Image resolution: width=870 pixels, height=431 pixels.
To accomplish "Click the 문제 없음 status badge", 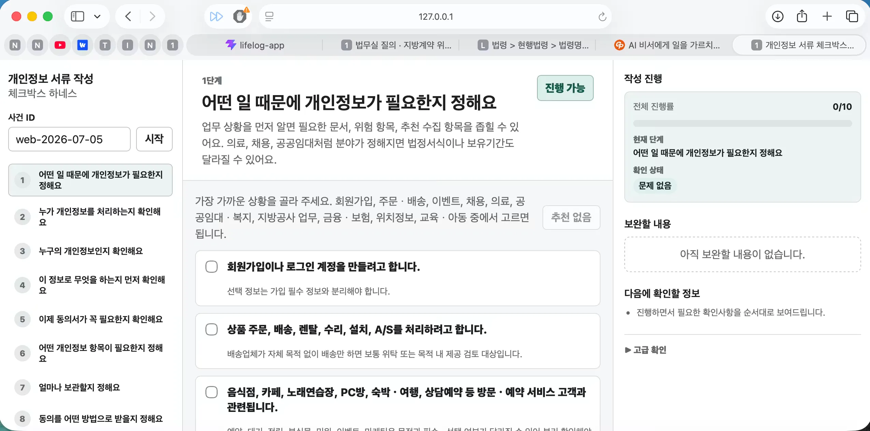I will click(655, 185).
